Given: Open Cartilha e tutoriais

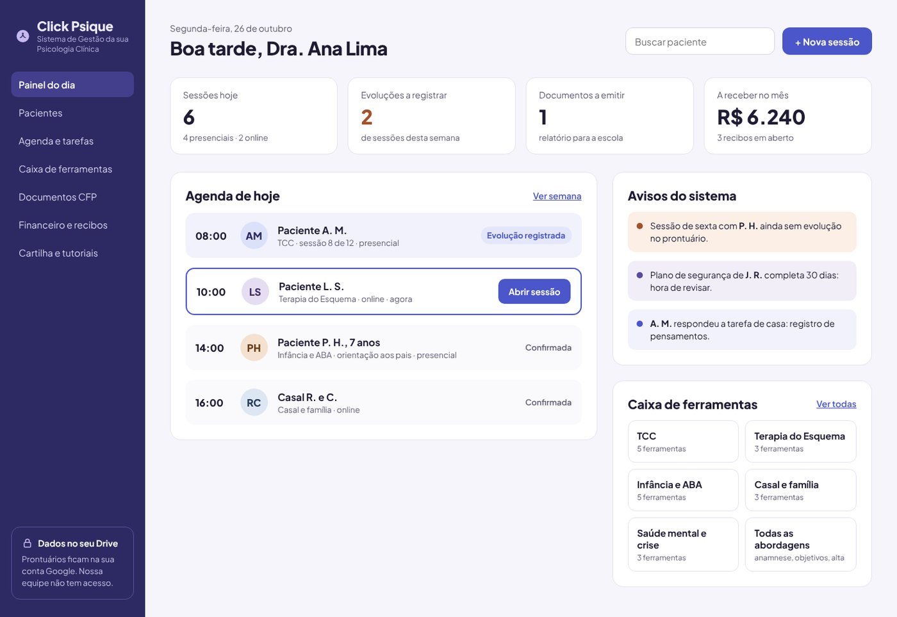Looking at the screenshot, I should (72, 253).
